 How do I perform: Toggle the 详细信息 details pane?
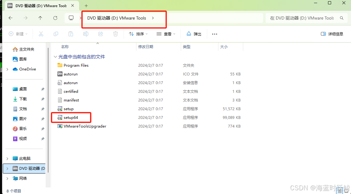pos(332,34)
